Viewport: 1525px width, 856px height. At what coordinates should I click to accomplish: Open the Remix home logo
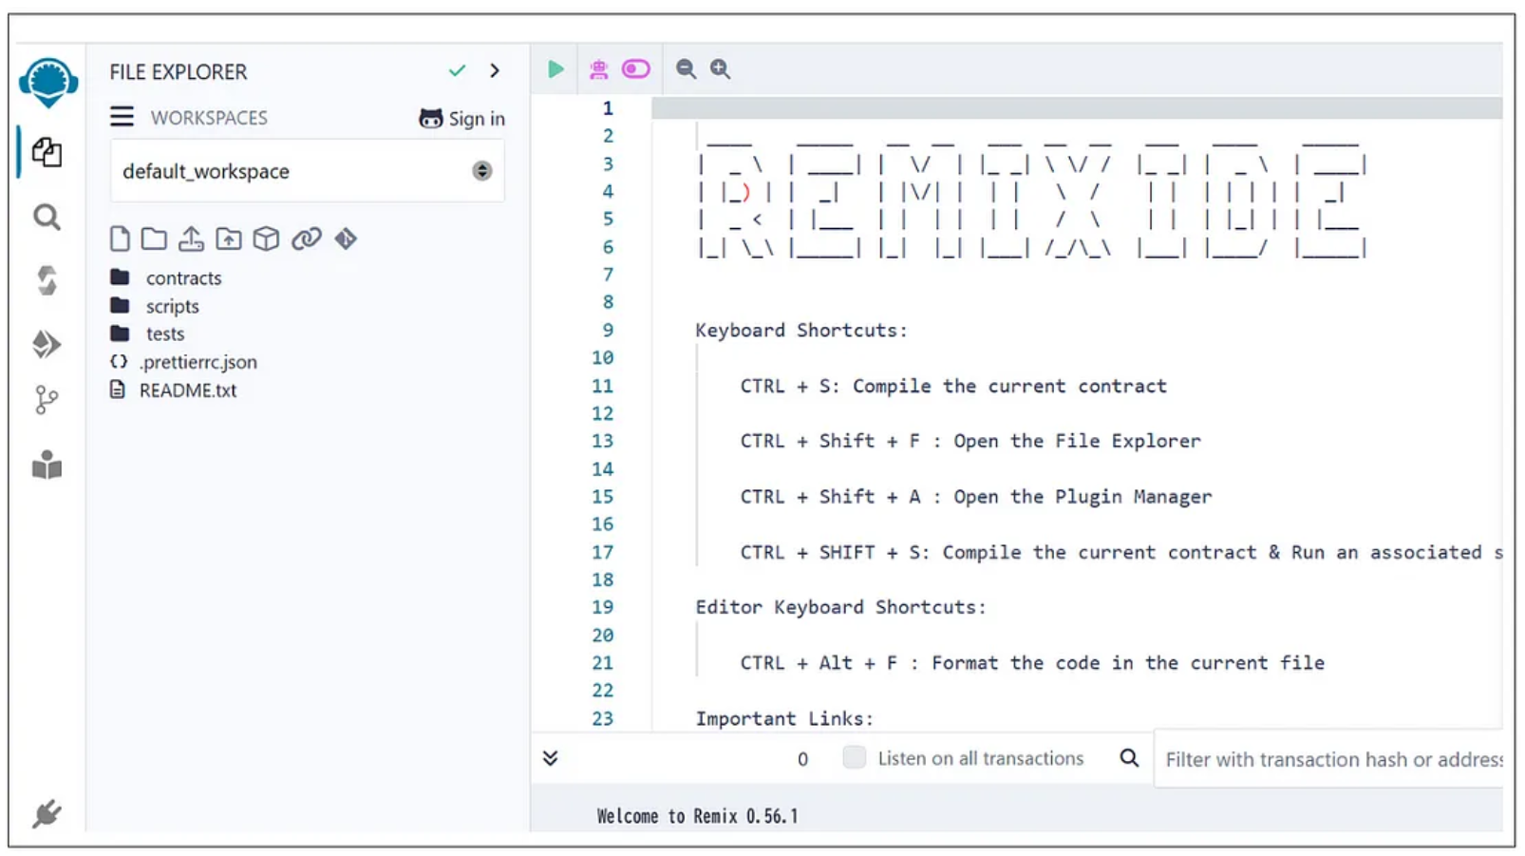47,82
